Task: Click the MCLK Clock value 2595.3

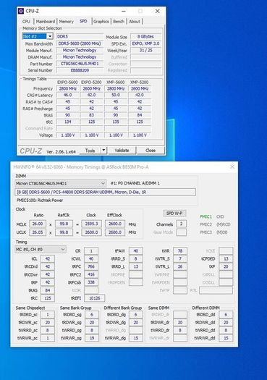Action: [92, 224]
